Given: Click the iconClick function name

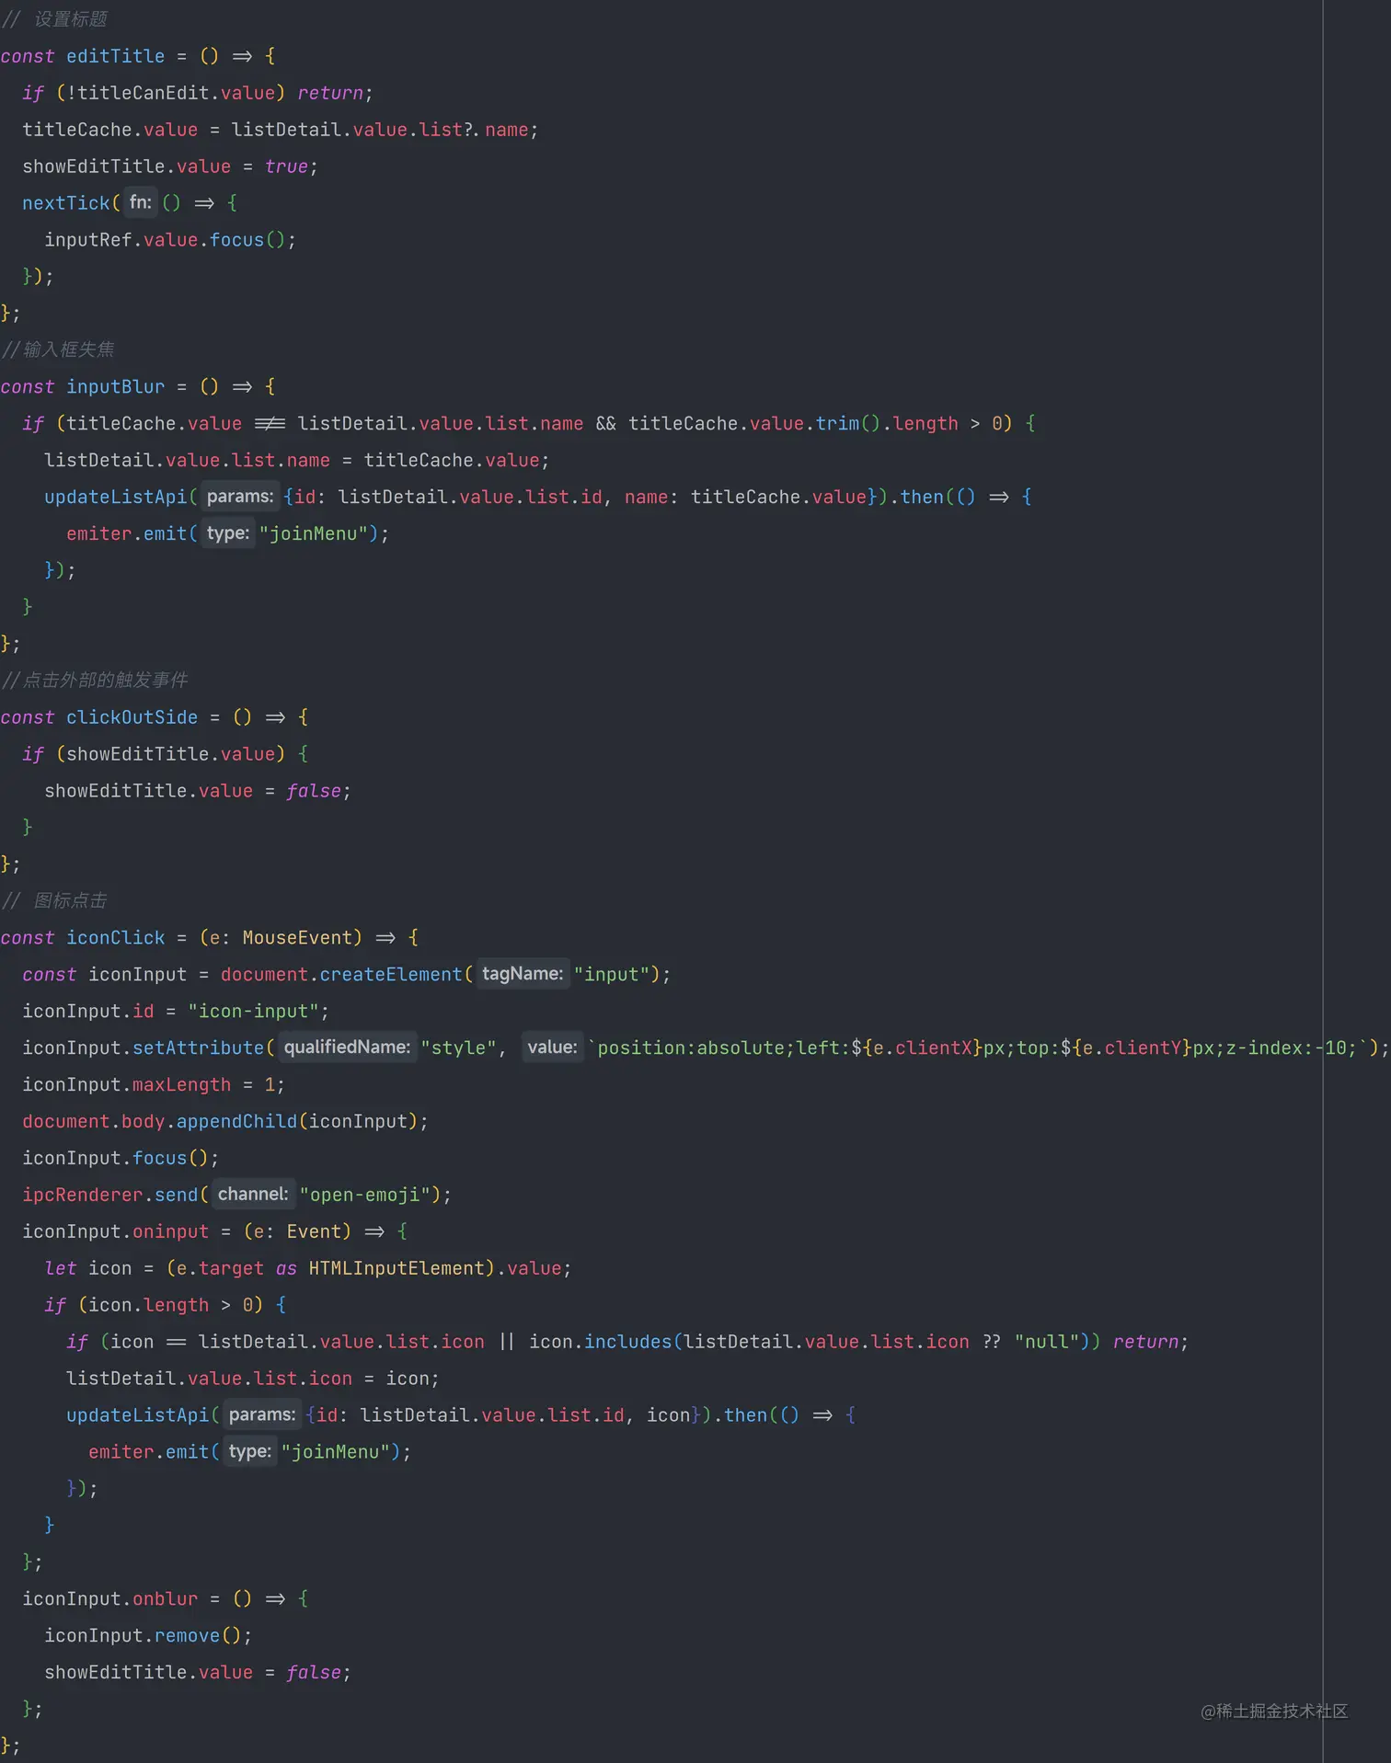Looking at the screenshot, I should [x=115, y=938].
